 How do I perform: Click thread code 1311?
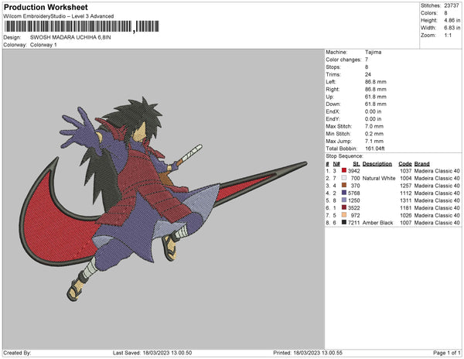[406, 200]
